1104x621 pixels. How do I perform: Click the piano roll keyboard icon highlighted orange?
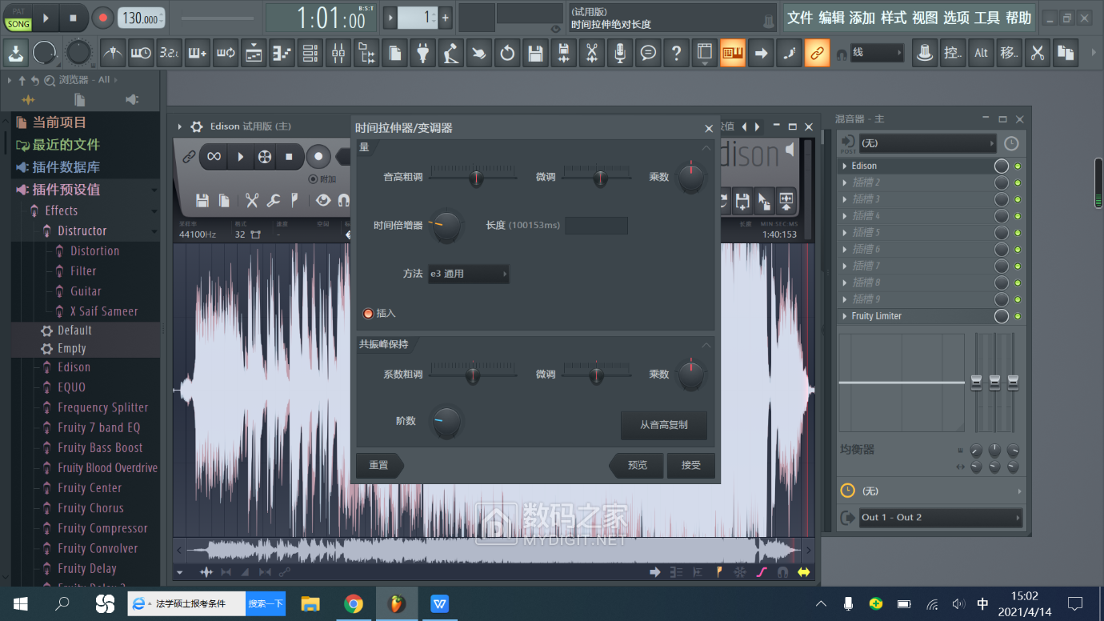click(733, 54)
